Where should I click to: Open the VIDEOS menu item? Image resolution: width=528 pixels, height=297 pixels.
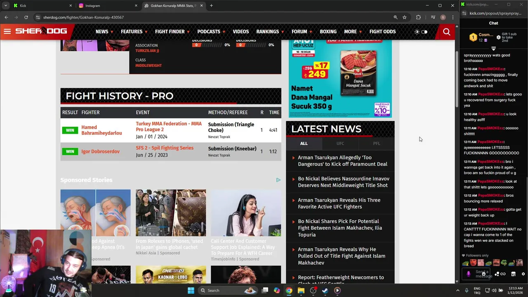coord(240,32)
